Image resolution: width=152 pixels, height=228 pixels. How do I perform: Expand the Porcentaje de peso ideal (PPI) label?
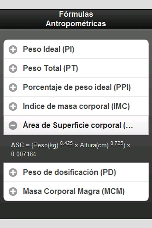(77, 87)
